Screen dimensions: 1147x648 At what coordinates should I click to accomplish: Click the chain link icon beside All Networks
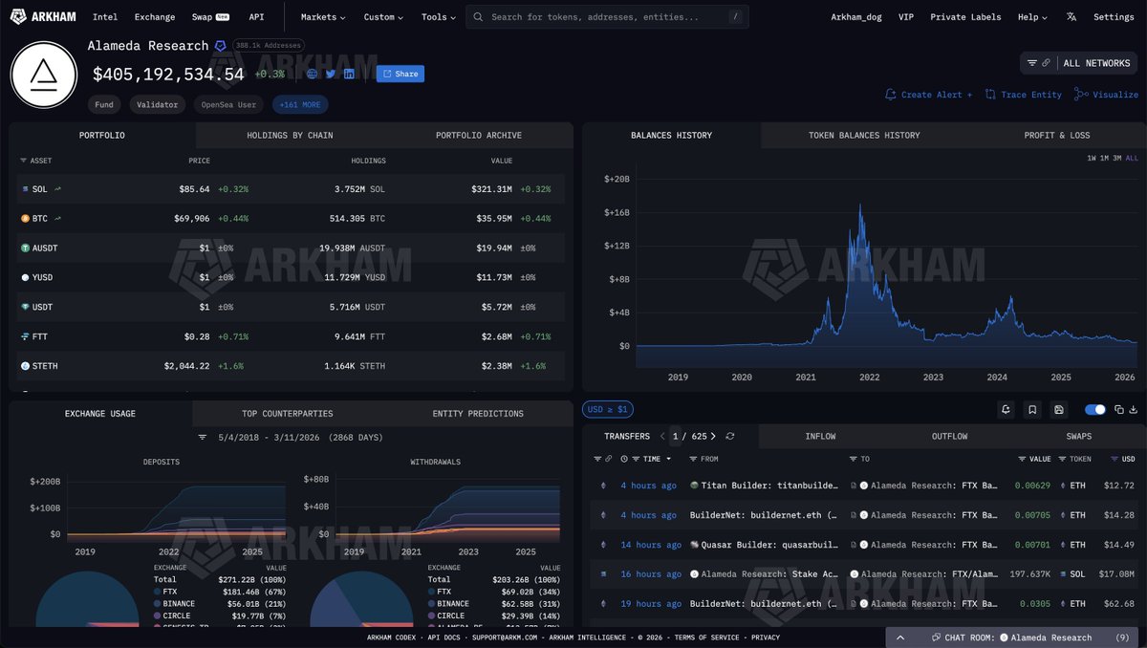tap(1046, 63)
